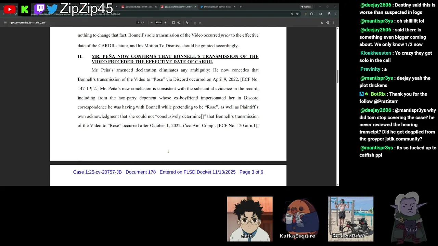Click 'why did tom stop covering' chat message
This screenshot has width=438, height=246.
(398, 125)
